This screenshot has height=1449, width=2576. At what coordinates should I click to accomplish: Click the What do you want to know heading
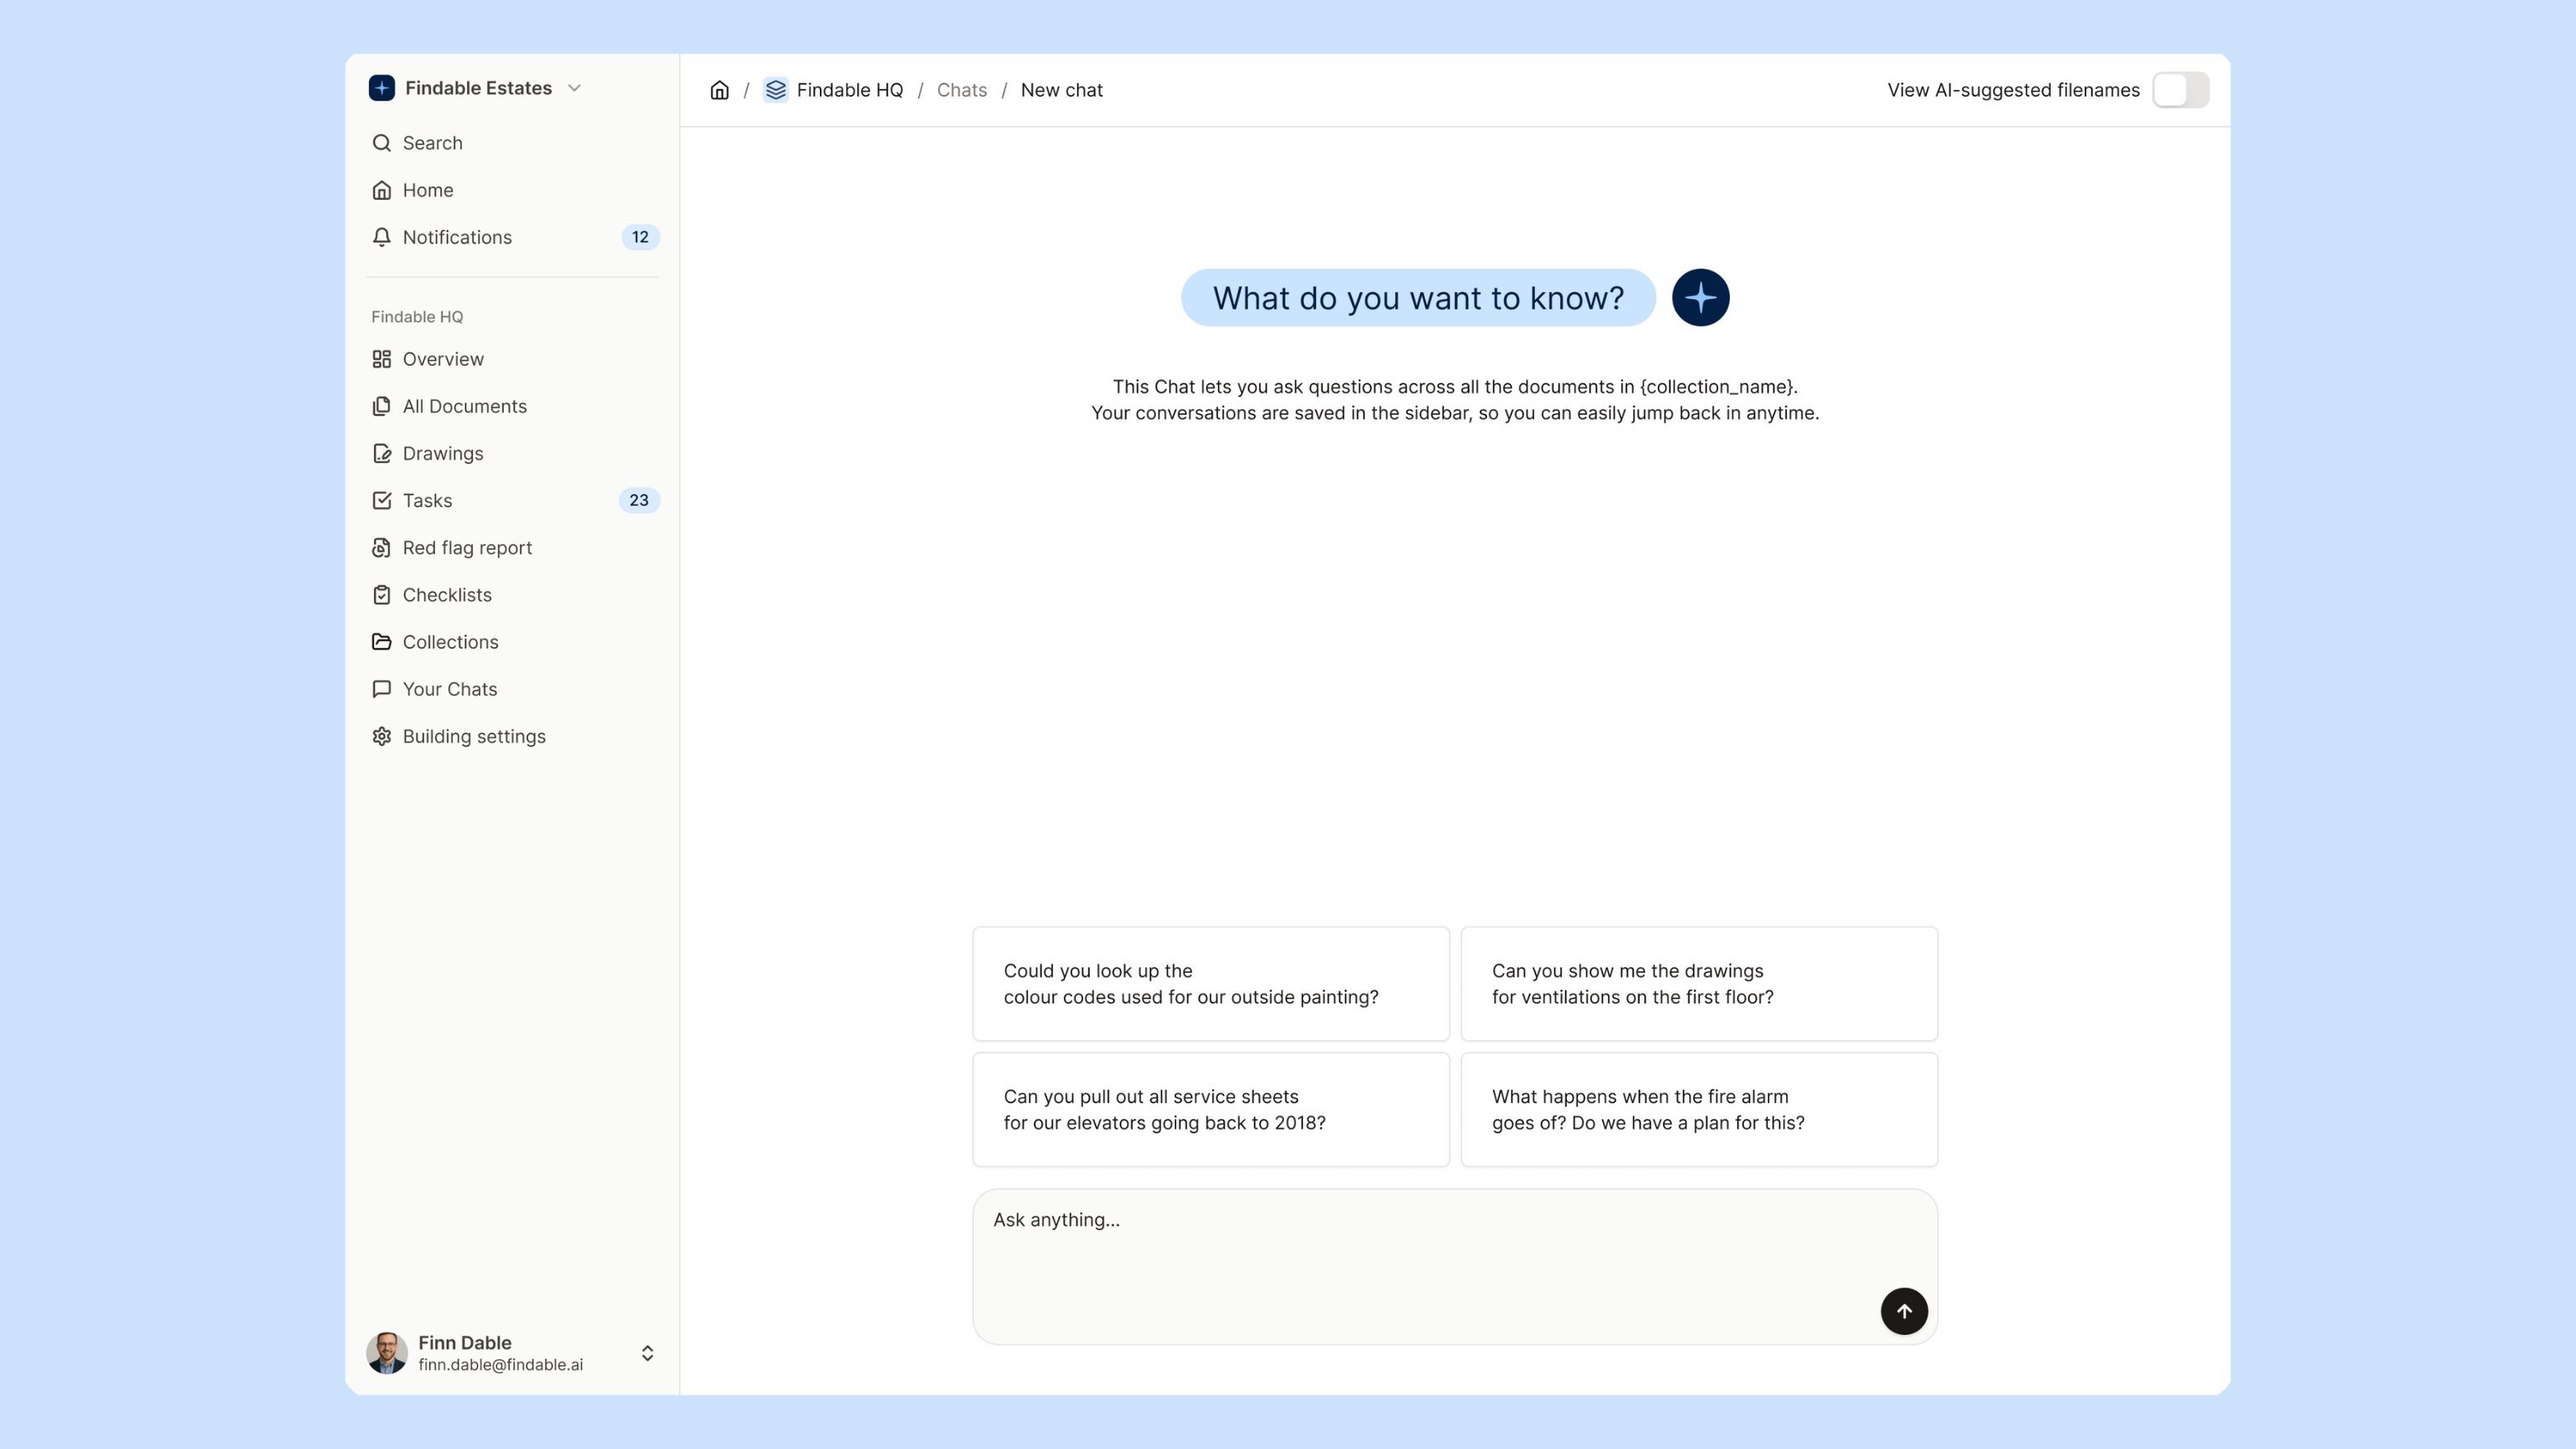pos(1418,297)
